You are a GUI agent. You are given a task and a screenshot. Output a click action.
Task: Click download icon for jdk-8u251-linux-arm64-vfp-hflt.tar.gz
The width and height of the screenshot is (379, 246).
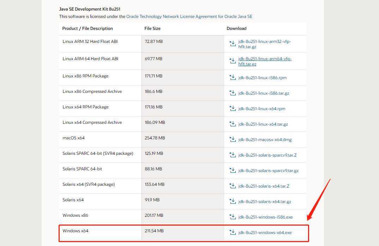tap(233, 61)
